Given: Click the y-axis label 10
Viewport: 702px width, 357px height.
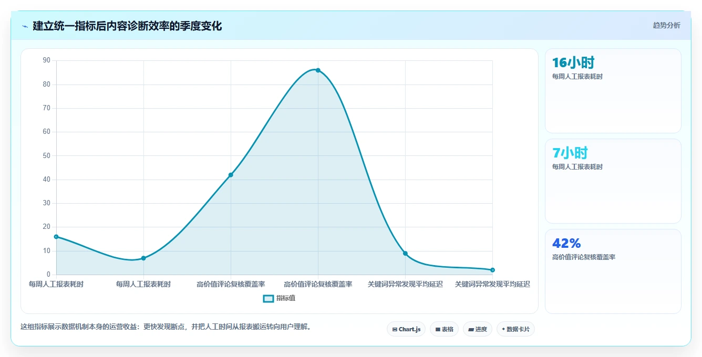Looking at the screenshot, I should (x=47, y=251).
